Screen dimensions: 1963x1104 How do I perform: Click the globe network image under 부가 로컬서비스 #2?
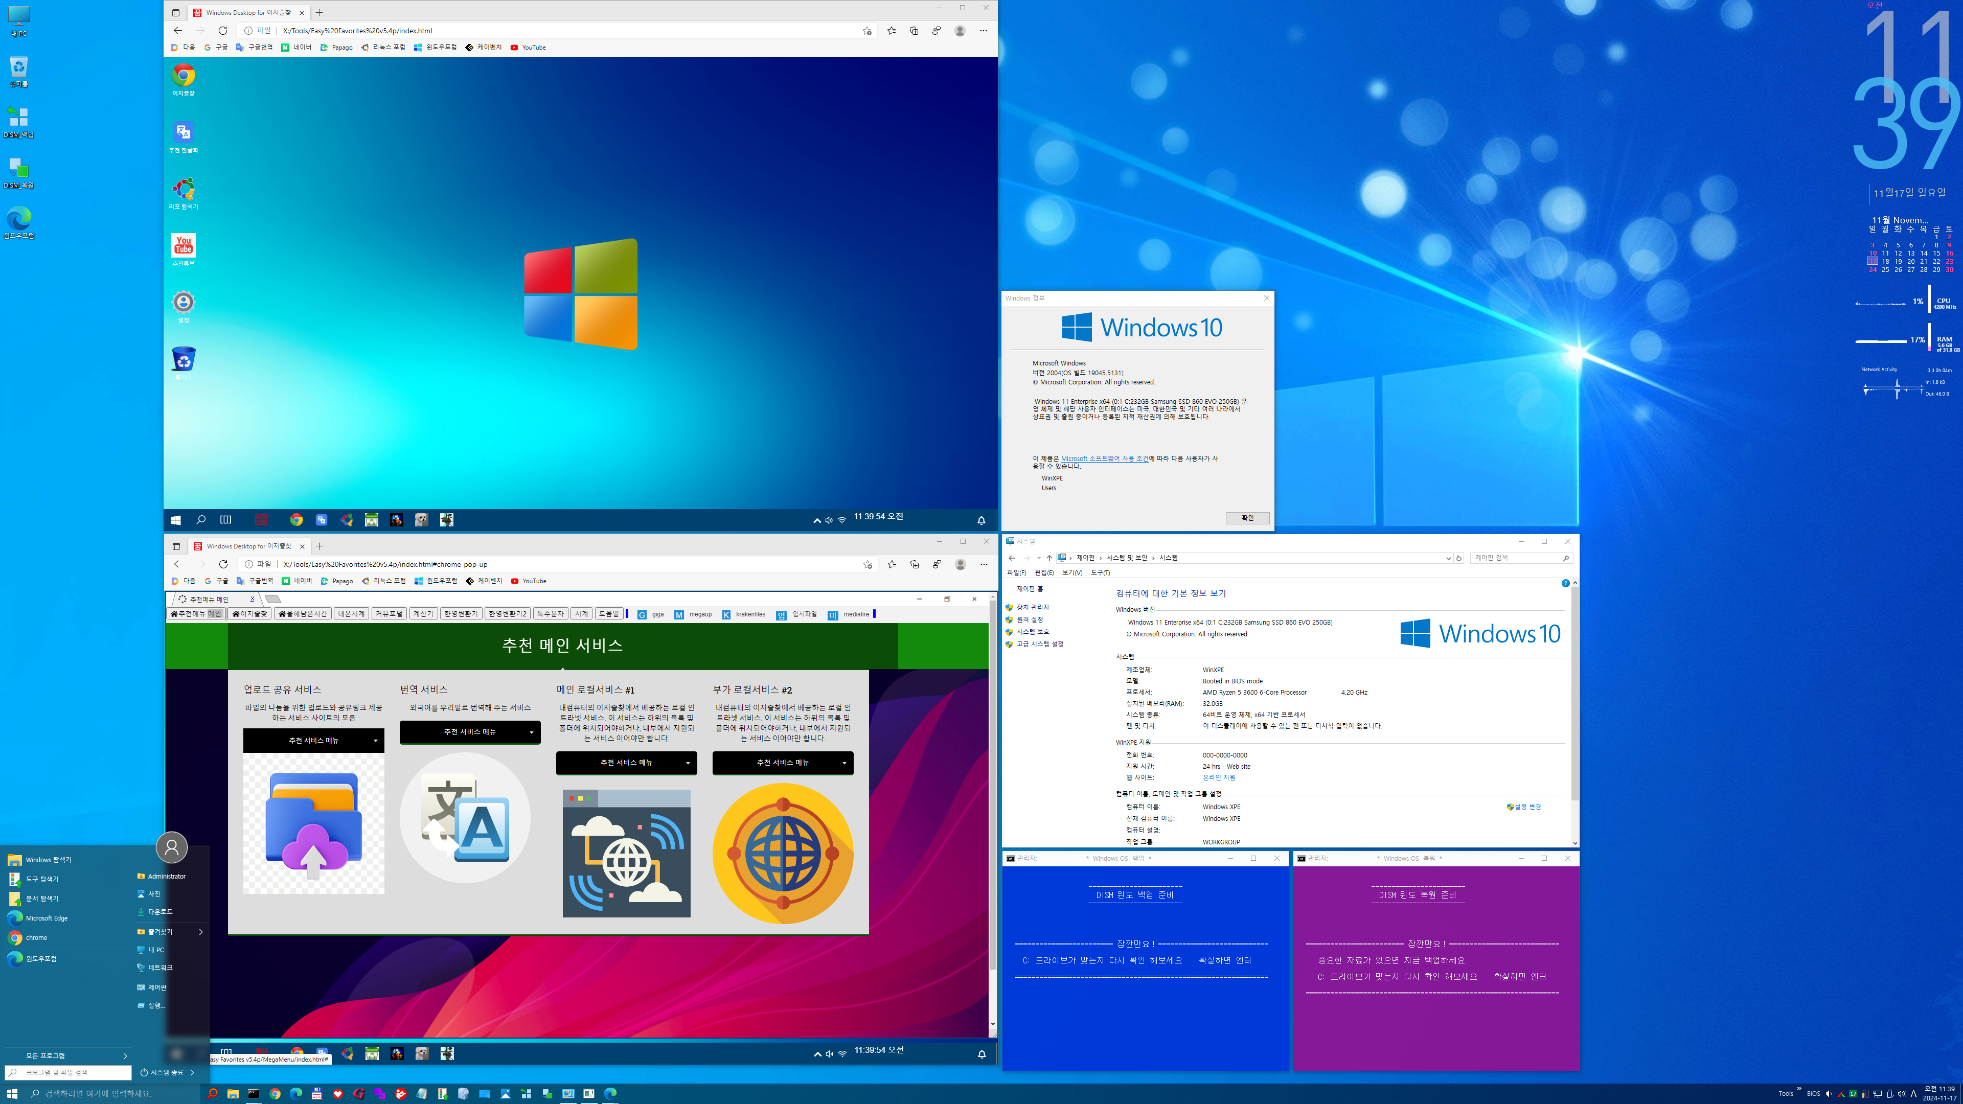point(783,854)
